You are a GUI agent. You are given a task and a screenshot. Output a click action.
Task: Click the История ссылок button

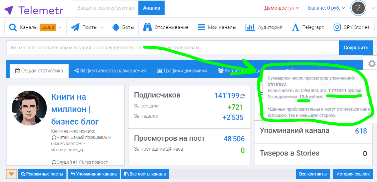tap(353, 174)
